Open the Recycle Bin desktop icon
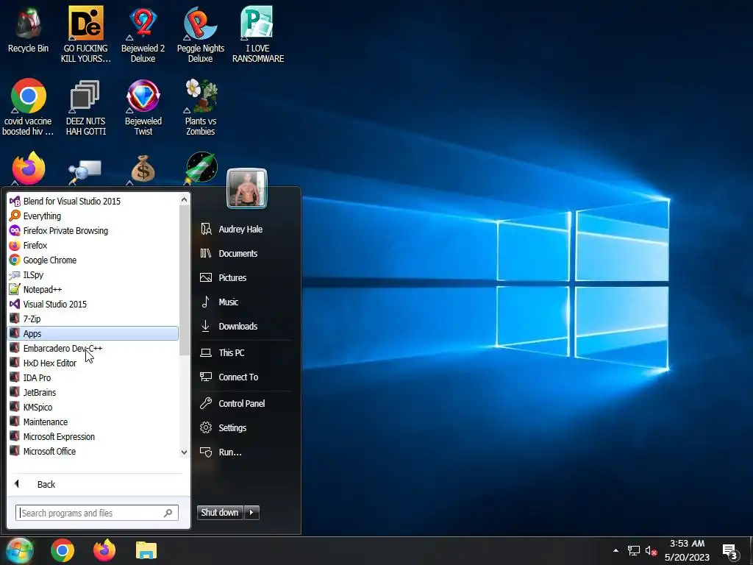This screenshot has height=565, width=753. click(28, 29)
